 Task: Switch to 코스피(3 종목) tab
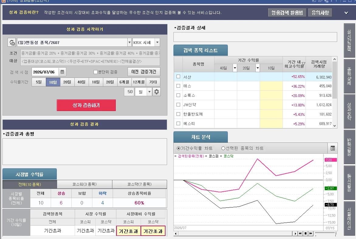(x=84, y=184)
